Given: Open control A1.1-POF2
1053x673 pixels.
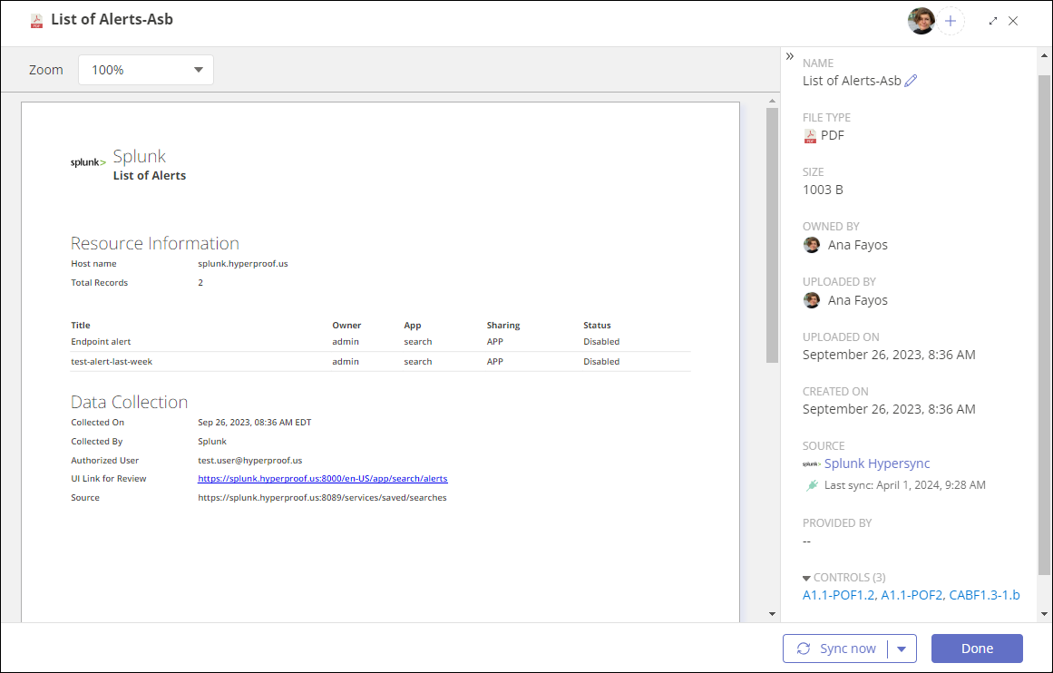Looking at the screenshot, I should pos(912,595).
